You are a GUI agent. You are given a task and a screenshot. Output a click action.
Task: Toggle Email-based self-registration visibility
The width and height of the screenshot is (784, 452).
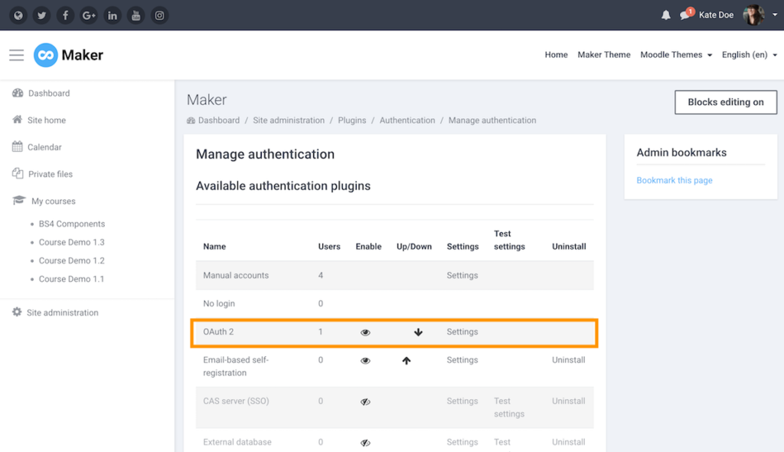pos(365,360)
